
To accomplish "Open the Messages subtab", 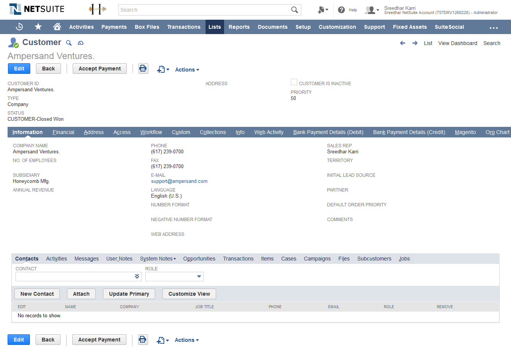I will tap(87, 259).
